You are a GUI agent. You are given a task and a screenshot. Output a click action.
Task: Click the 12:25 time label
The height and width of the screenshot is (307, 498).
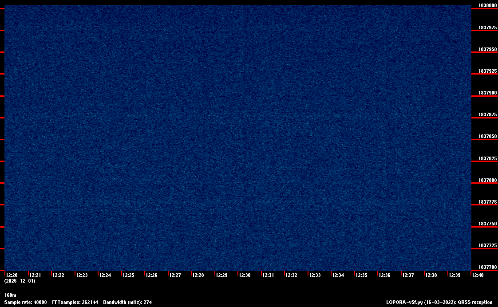(128, 275)
